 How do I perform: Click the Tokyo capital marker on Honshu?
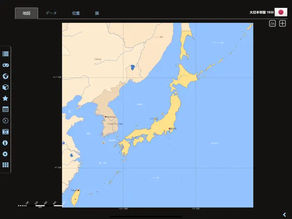(169, 129)
